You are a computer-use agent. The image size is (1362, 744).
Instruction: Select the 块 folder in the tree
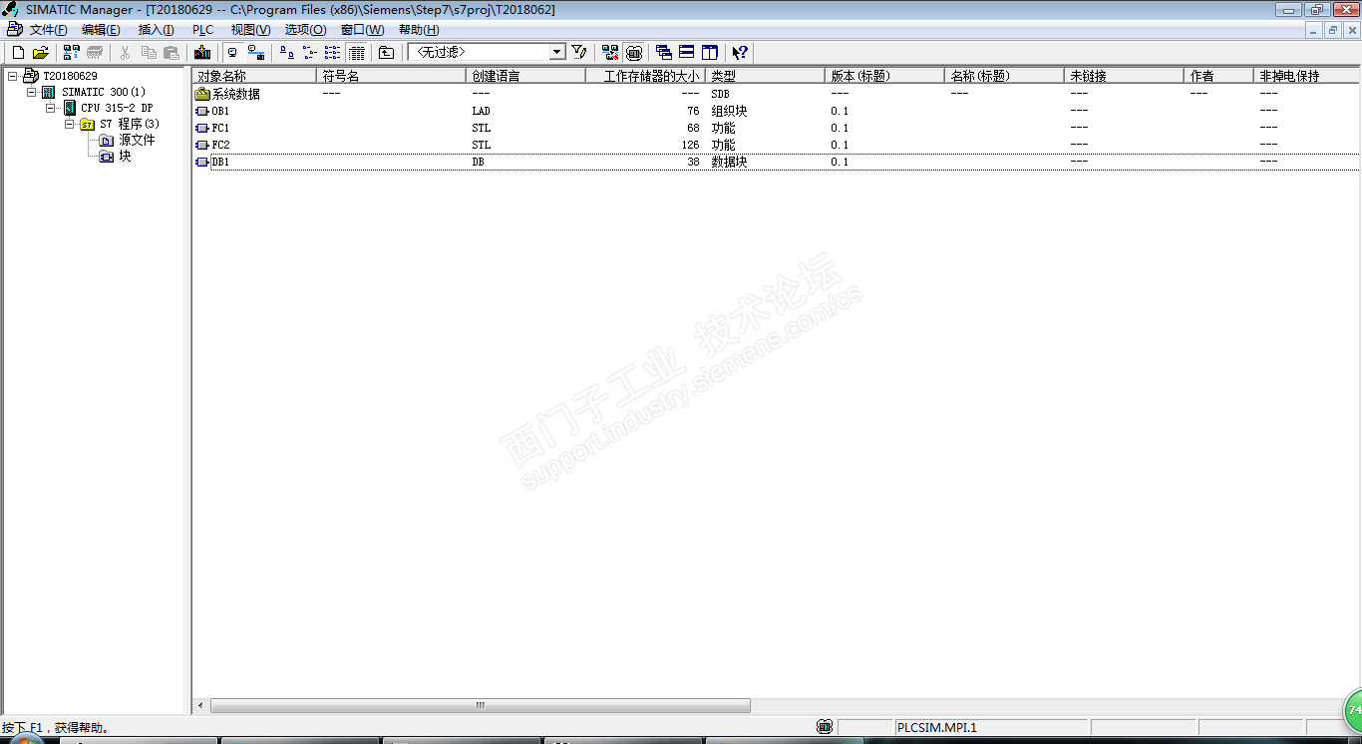point(125,156)
